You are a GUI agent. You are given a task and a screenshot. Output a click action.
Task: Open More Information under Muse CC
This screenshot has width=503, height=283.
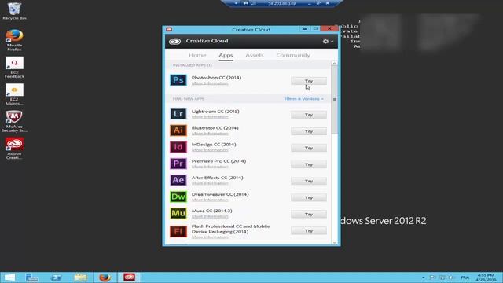(210, 216)
